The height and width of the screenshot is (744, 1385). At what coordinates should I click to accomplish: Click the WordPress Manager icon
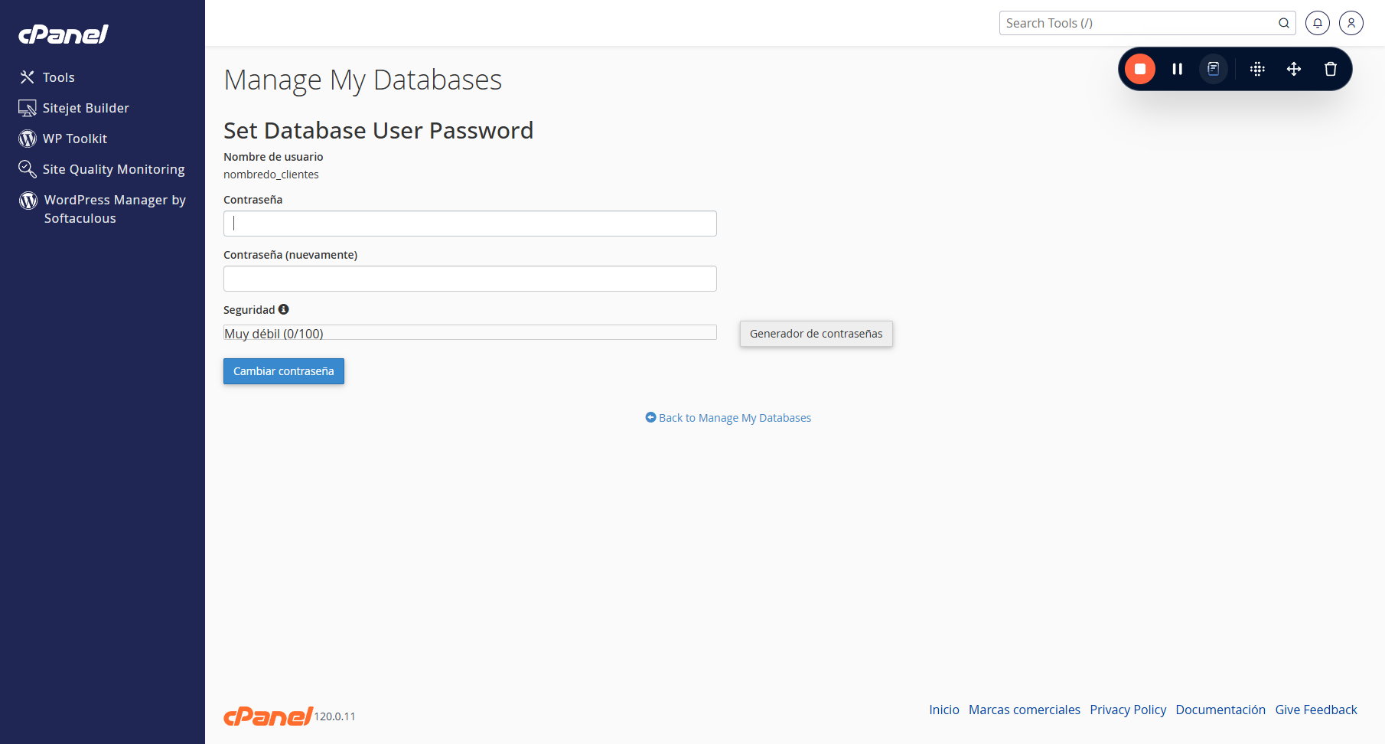tap(28, 201)
